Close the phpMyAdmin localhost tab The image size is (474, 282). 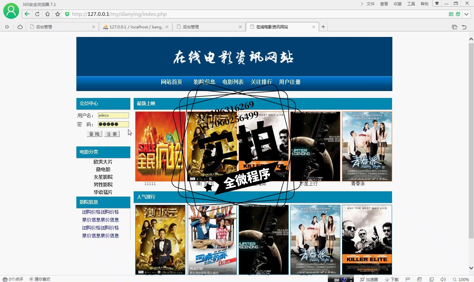167,27
